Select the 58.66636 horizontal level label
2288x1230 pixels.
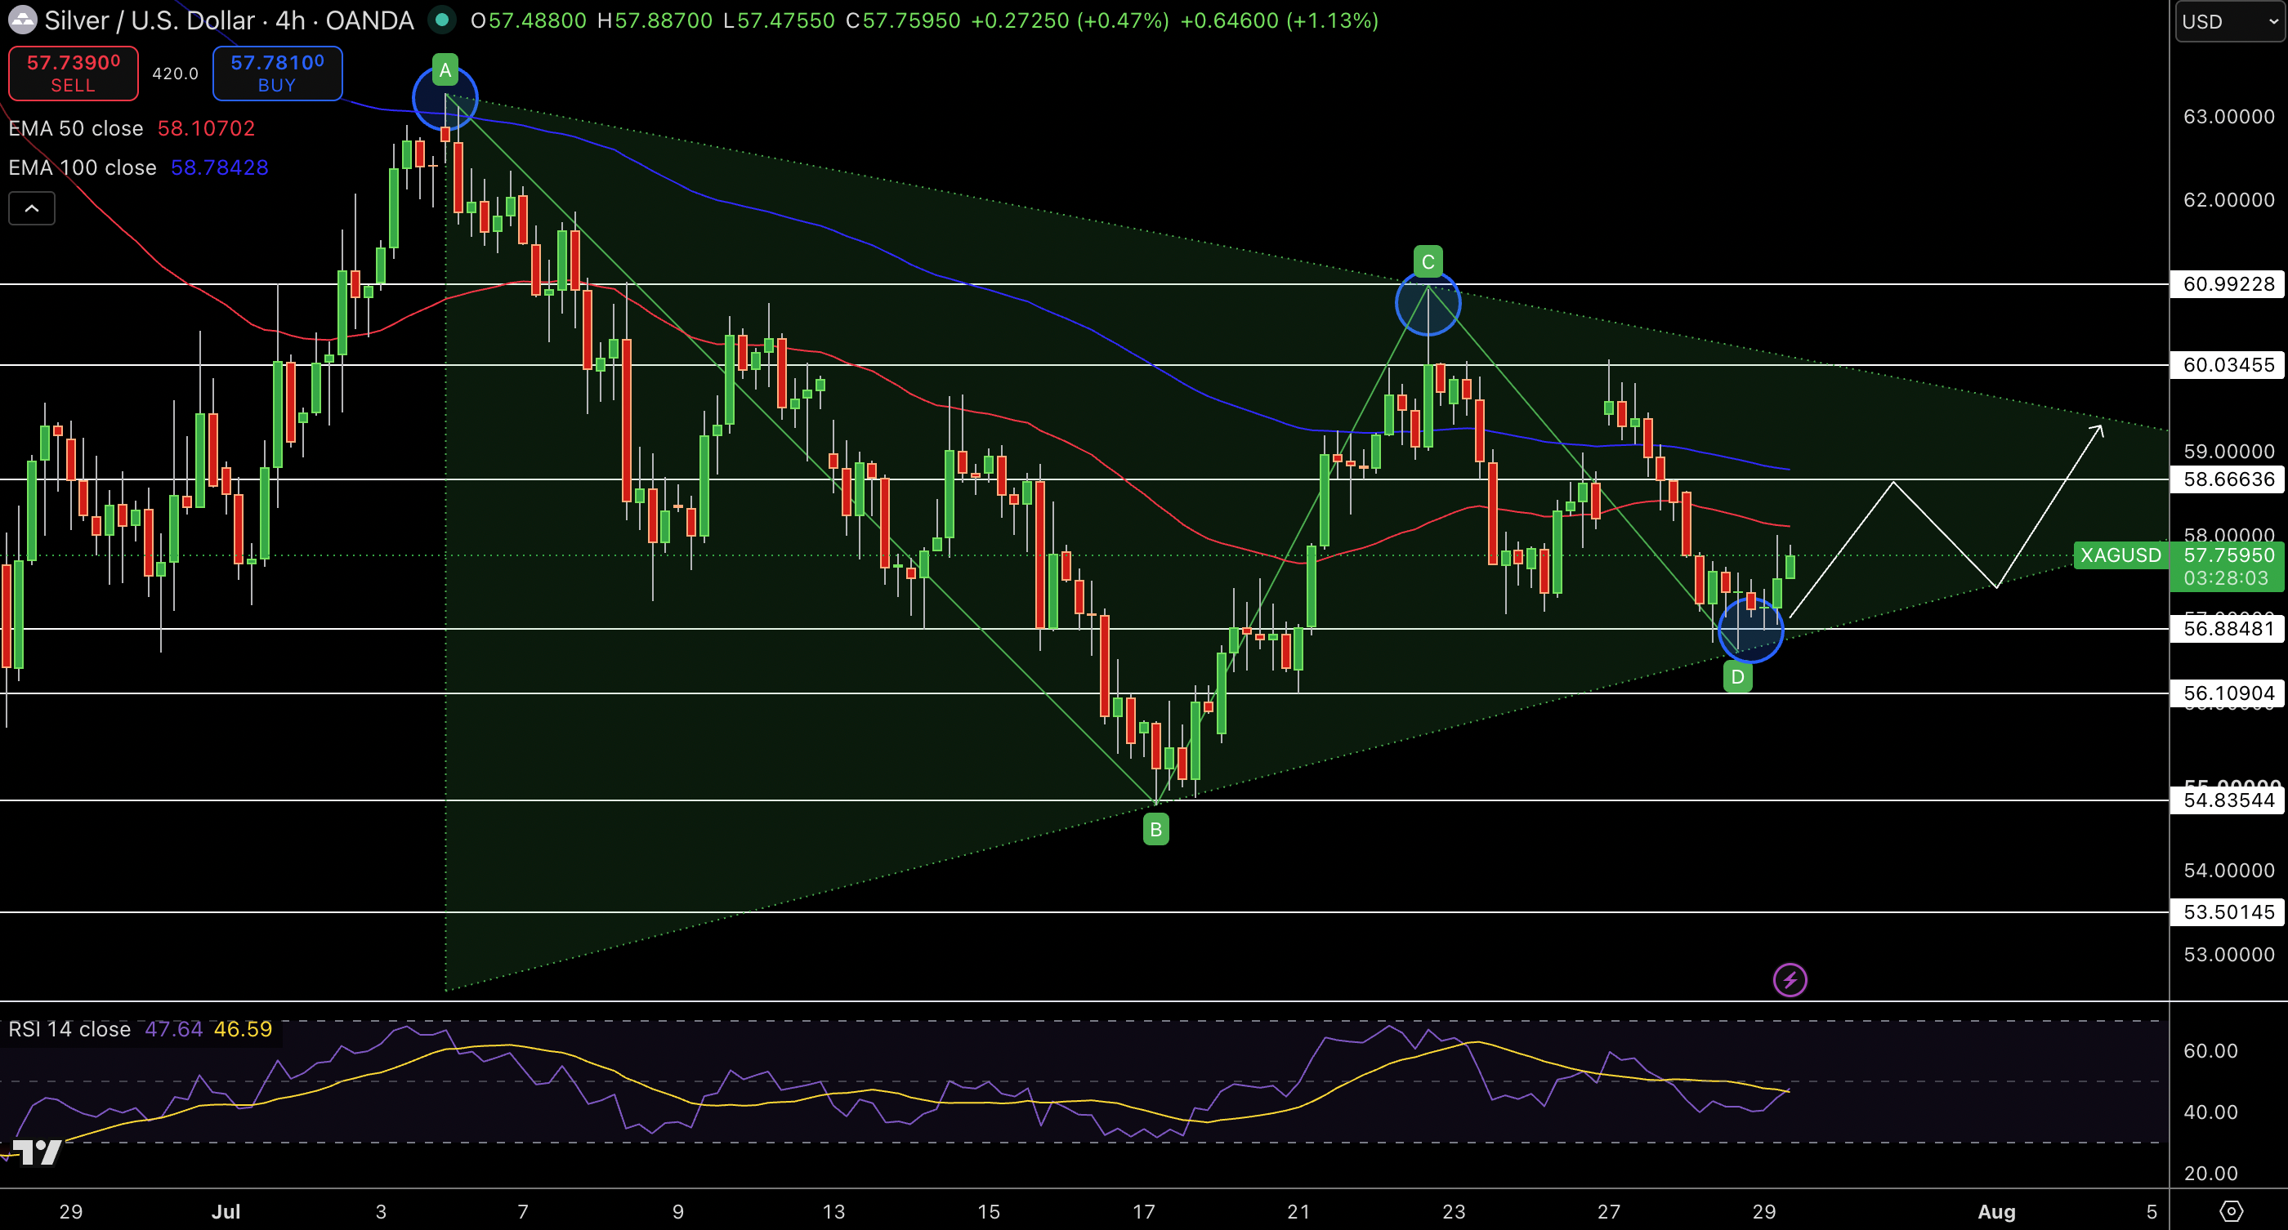pyautogui.click(x=2228, y=479)
